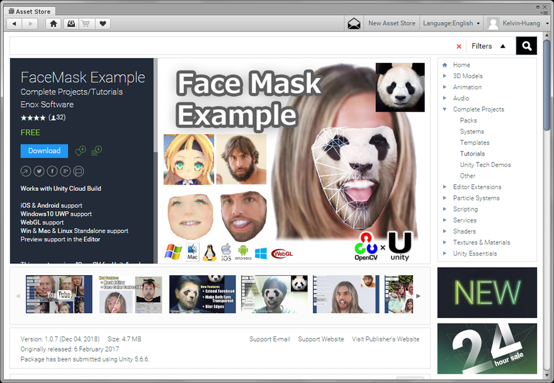The image size is (554, 383).
Task: Open the comment bubble share icon
Action: tap(79, 171)
